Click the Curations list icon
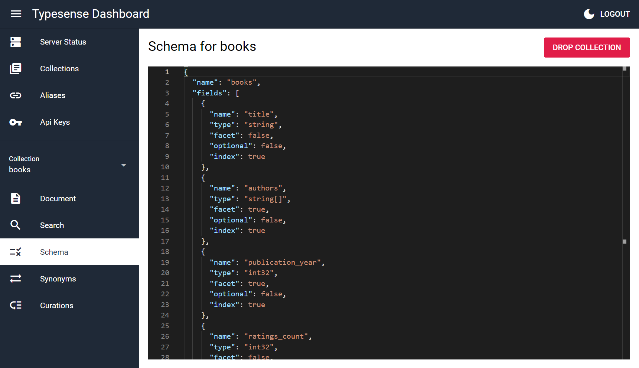This screenshot has width=639, height=368. click(16, 305)
